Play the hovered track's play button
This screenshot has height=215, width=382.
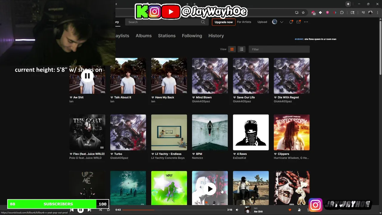210,189
